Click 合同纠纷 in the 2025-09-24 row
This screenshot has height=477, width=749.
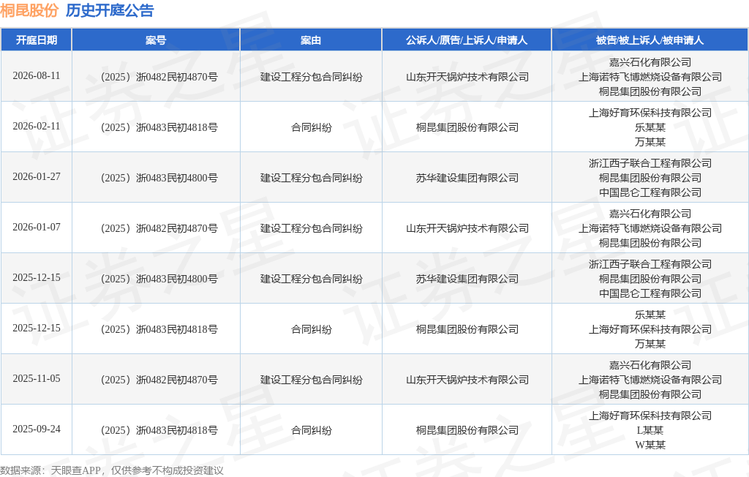[x=311, y=430]
